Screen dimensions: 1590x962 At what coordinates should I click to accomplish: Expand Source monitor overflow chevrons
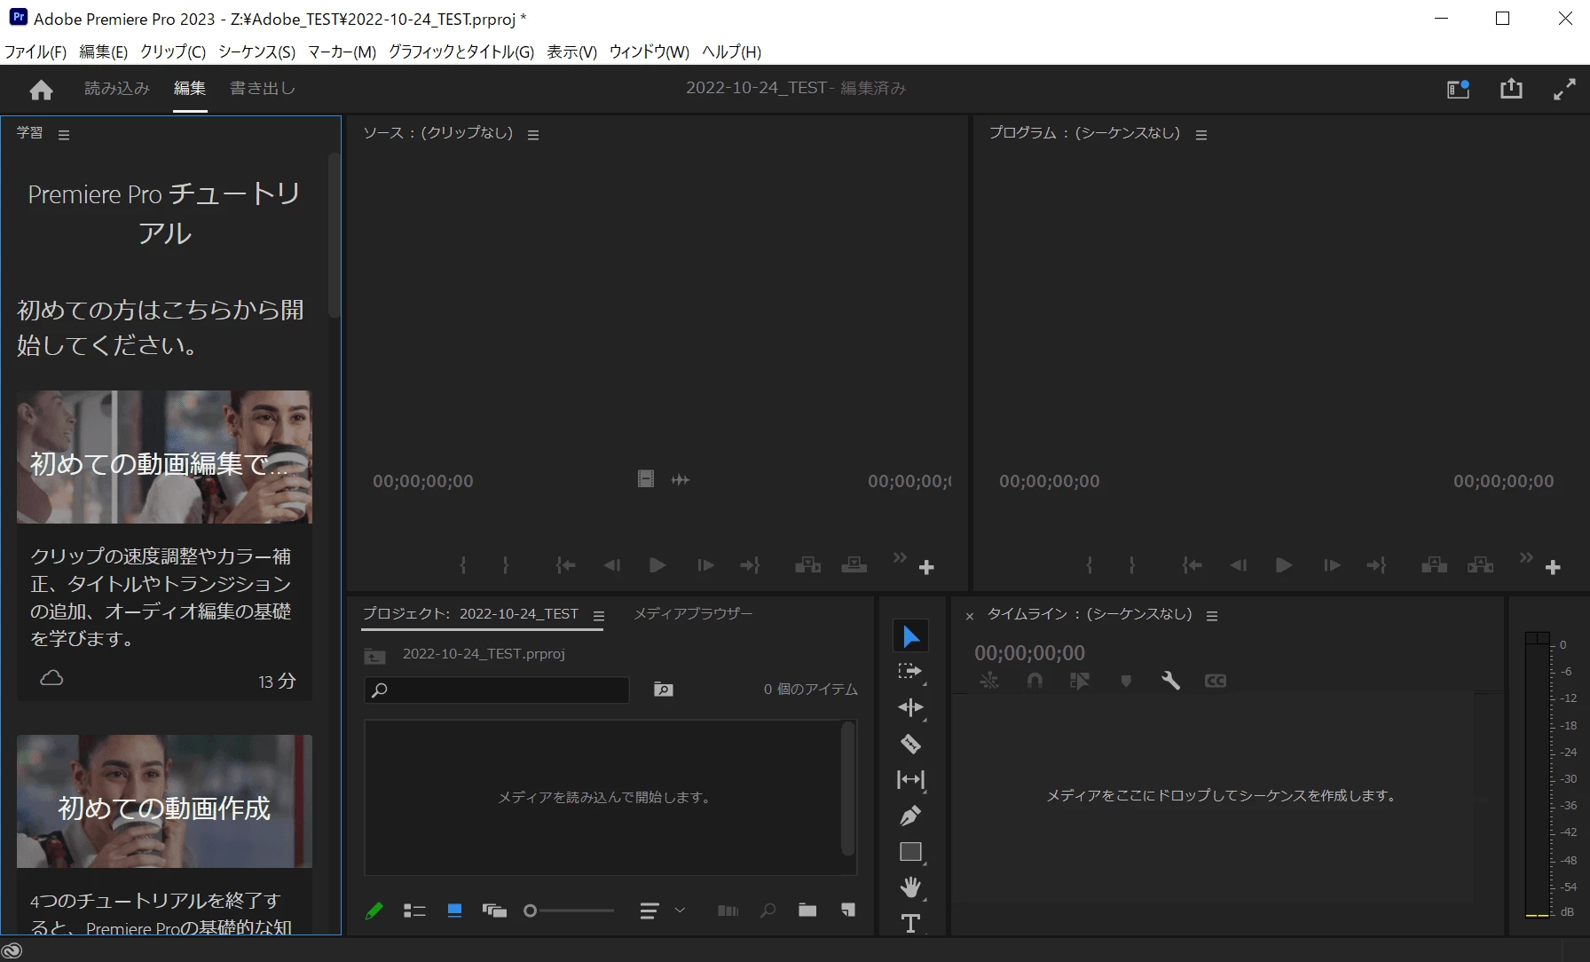click(x=900, y=557)
